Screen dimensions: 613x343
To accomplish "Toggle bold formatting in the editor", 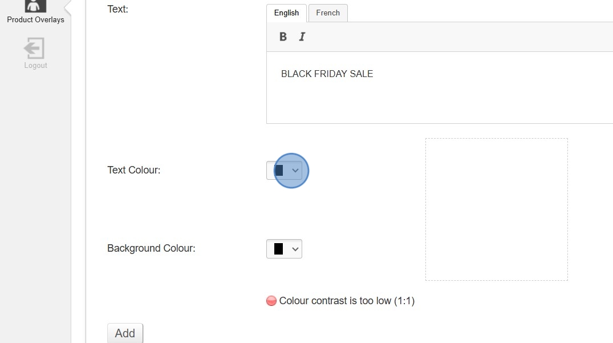I will tap(283, 37).
